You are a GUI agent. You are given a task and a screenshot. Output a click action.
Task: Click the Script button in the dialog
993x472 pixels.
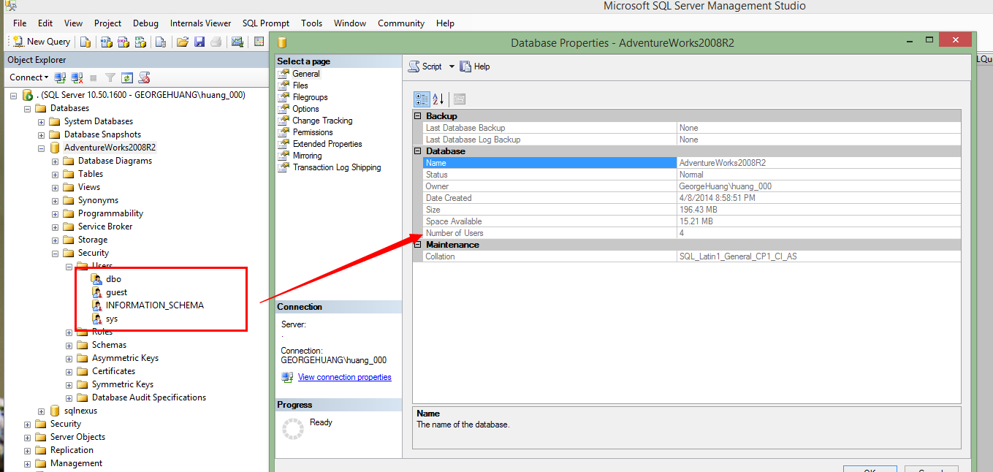pyautogui.click(x=425, y=66)
